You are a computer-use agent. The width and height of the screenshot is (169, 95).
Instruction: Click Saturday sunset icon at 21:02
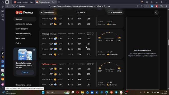click(119, 68)
